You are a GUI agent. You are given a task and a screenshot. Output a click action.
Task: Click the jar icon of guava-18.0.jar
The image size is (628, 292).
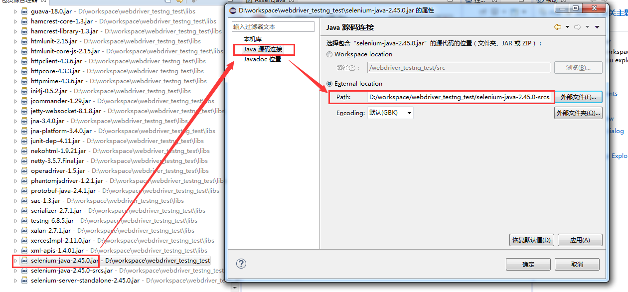pyautogui.click(x=24, y=11)
